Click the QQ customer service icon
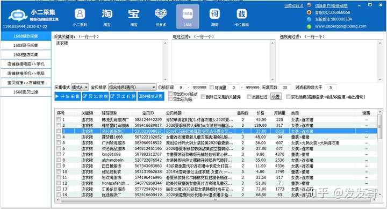The width and height of the screenshot is (387, 209). coord(309,12)
